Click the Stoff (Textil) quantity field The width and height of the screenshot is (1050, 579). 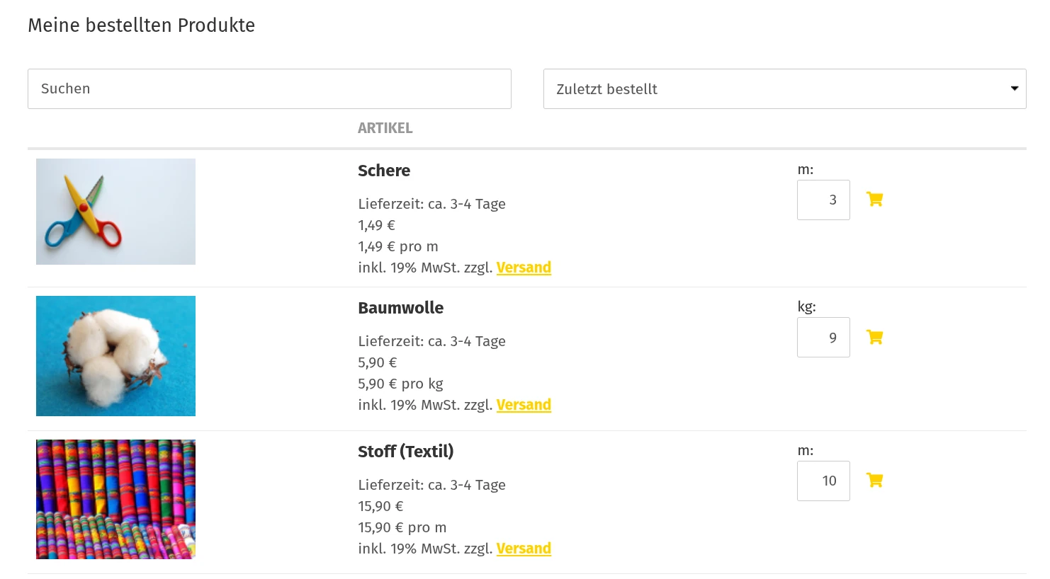pyautogui.click(x=823, y=481)
